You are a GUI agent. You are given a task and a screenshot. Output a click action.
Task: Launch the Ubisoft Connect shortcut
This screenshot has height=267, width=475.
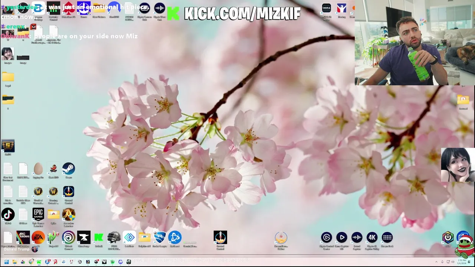[x=69, y=237]
